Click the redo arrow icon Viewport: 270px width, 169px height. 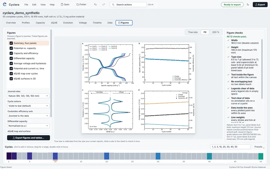pyautogui.click(x=103, y=5)
